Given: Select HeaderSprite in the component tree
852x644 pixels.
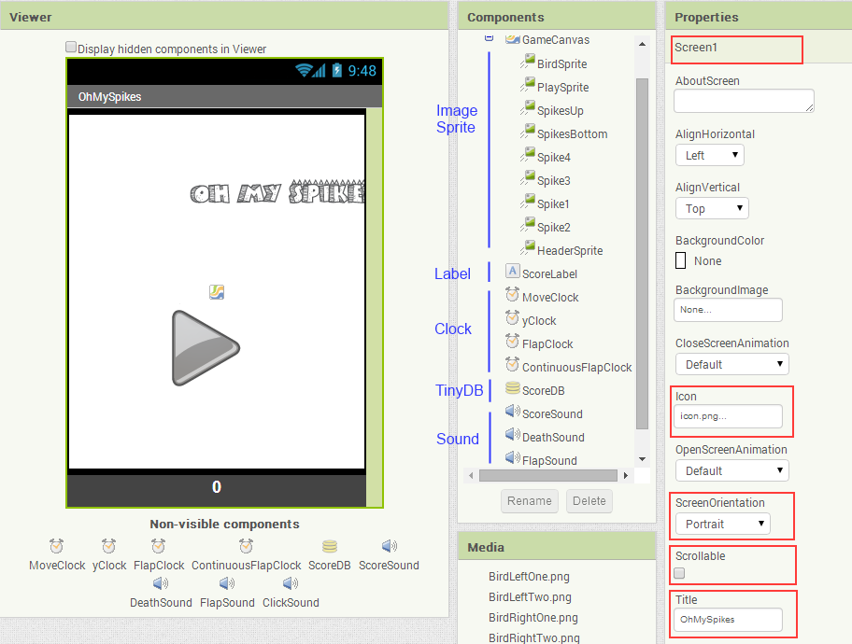Looking at the screenshot, I should pos(569,251).
